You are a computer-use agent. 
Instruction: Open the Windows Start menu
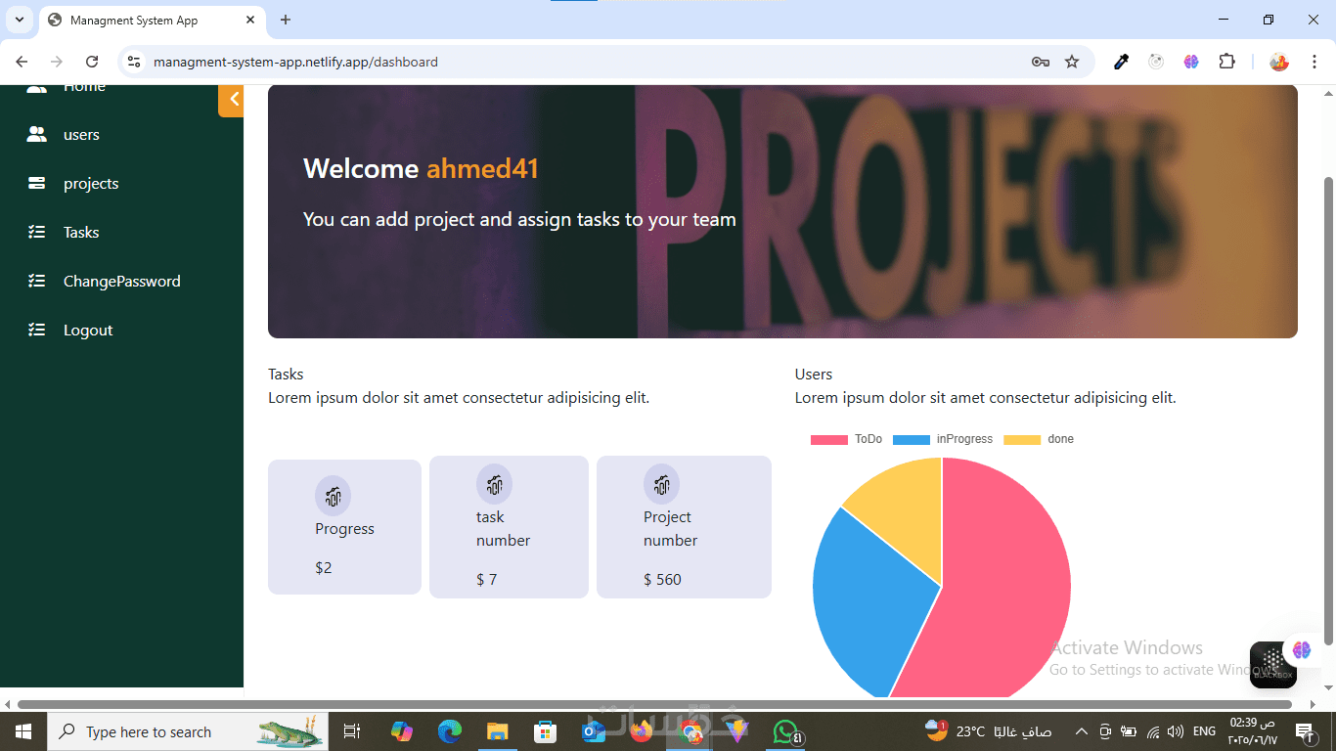[23, 731]
